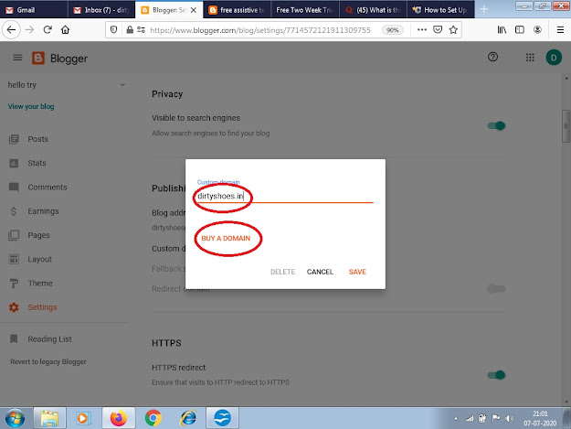The image size is (571, 429).
Task: Open Posts in Blogger sidebar
Action: pyautogui.click(x=37, y=139)
